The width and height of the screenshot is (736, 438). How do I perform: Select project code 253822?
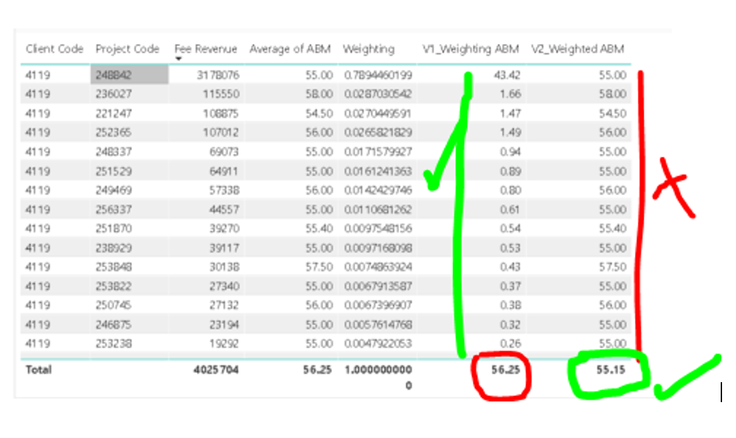coord(114,286)
